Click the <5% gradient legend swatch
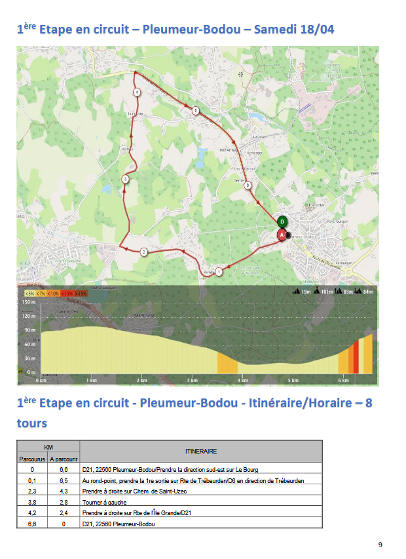The image size is (406, 559). coord(30,293)
